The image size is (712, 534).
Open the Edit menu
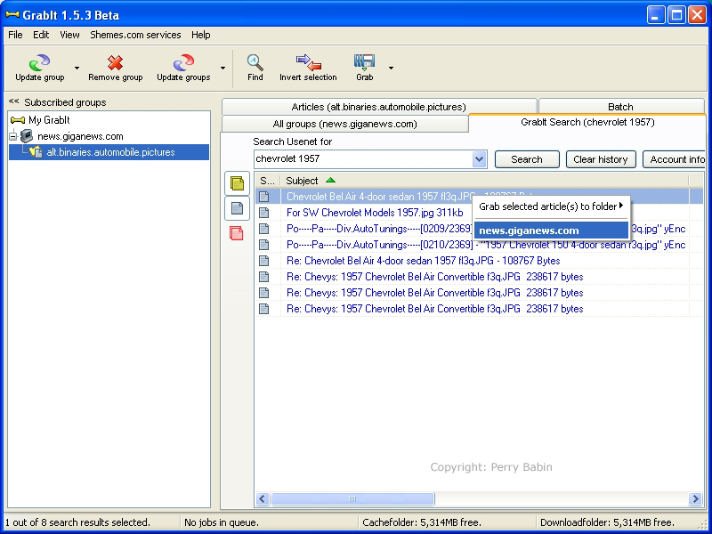coord(41,35)
